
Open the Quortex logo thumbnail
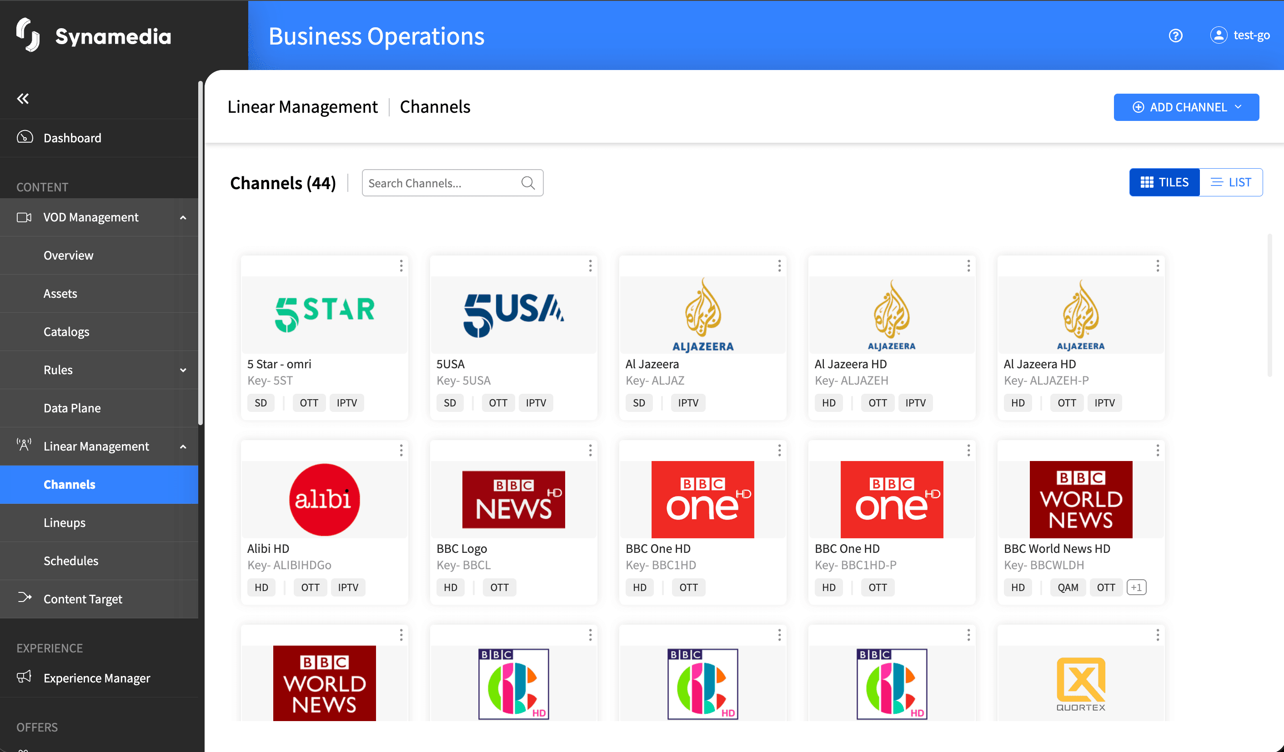coord(1081,683)
